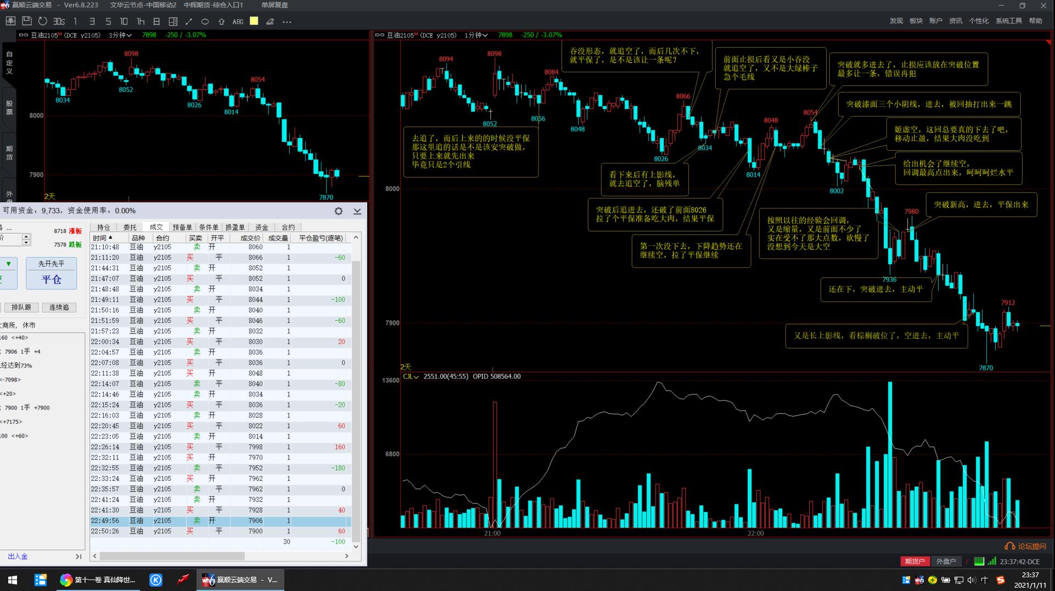
Task: Switch to the 资金 tab
Action: (262, 227)
